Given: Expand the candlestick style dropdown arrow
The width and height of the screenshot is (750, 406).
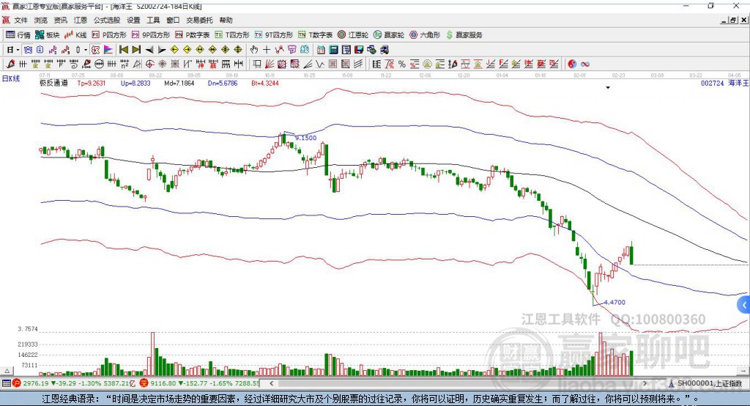Looking at the screenshot, I should [86, 50].
